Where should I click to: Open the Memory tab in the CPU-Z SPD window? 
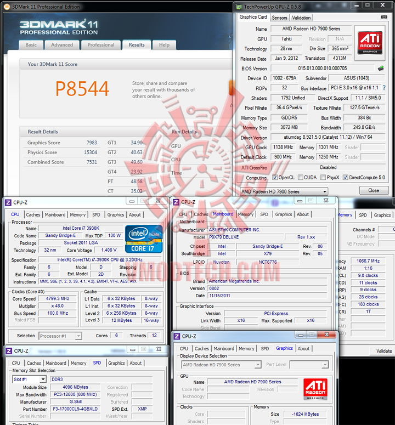(78, 363)
